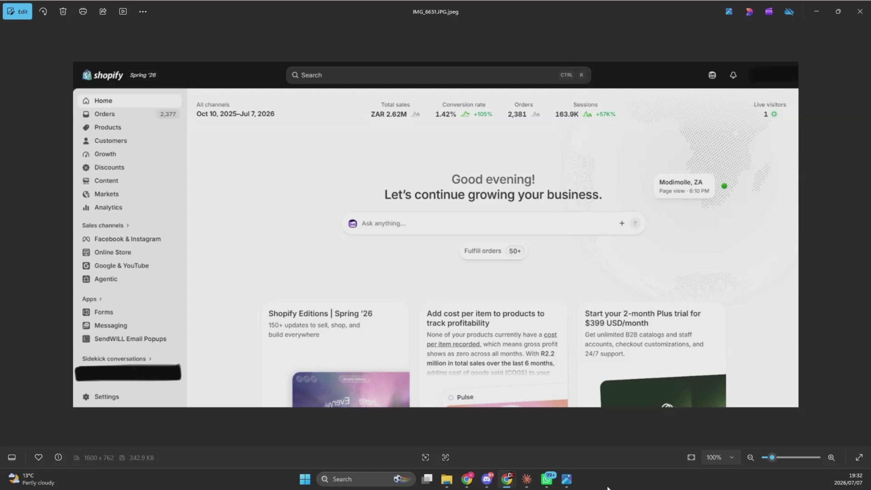Open the Google & YouTube sales channel
Screen dimensions: 871x490
[129, 266]
